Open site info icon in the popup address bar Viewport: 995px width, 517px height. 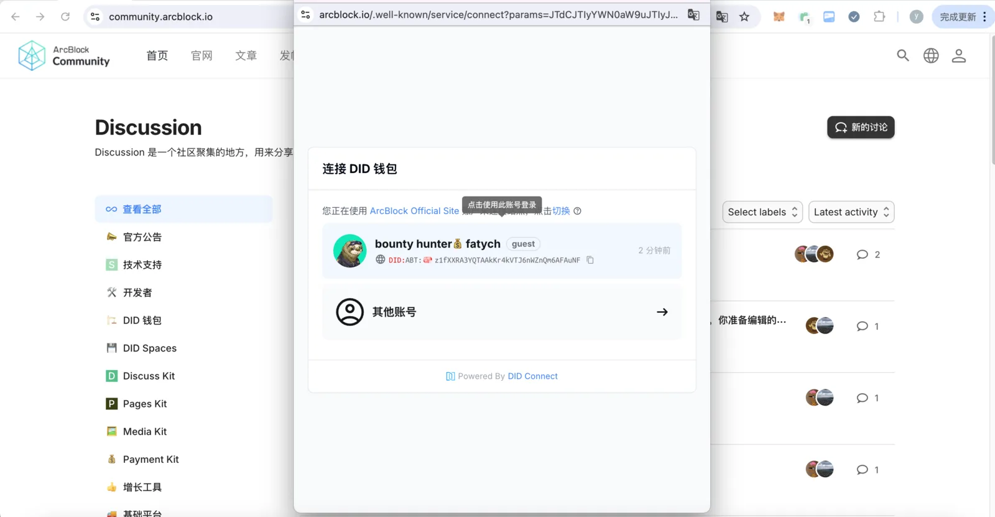pos(305,14)
